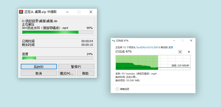Click remaining time value 00:00:15
221x107 pixels.
87,45
